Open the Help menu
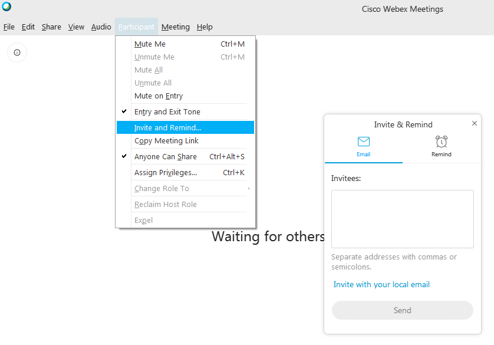The width and height of the screenshot is (494, 345). 205,27
